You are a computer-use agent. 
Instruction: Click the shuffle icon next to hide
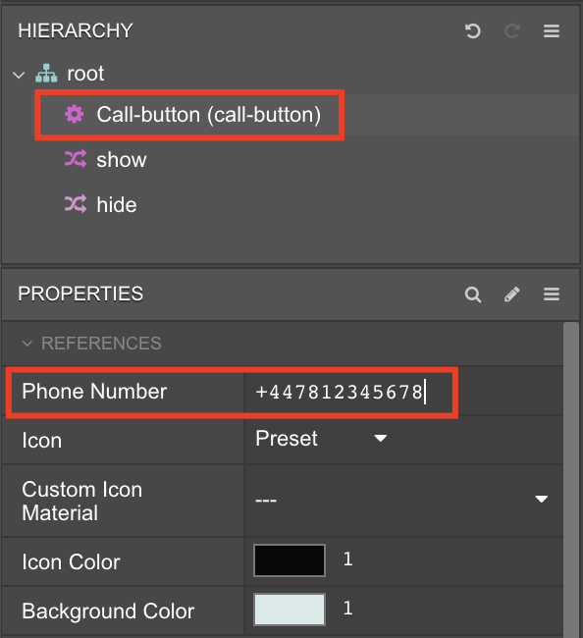click(76, 204)
